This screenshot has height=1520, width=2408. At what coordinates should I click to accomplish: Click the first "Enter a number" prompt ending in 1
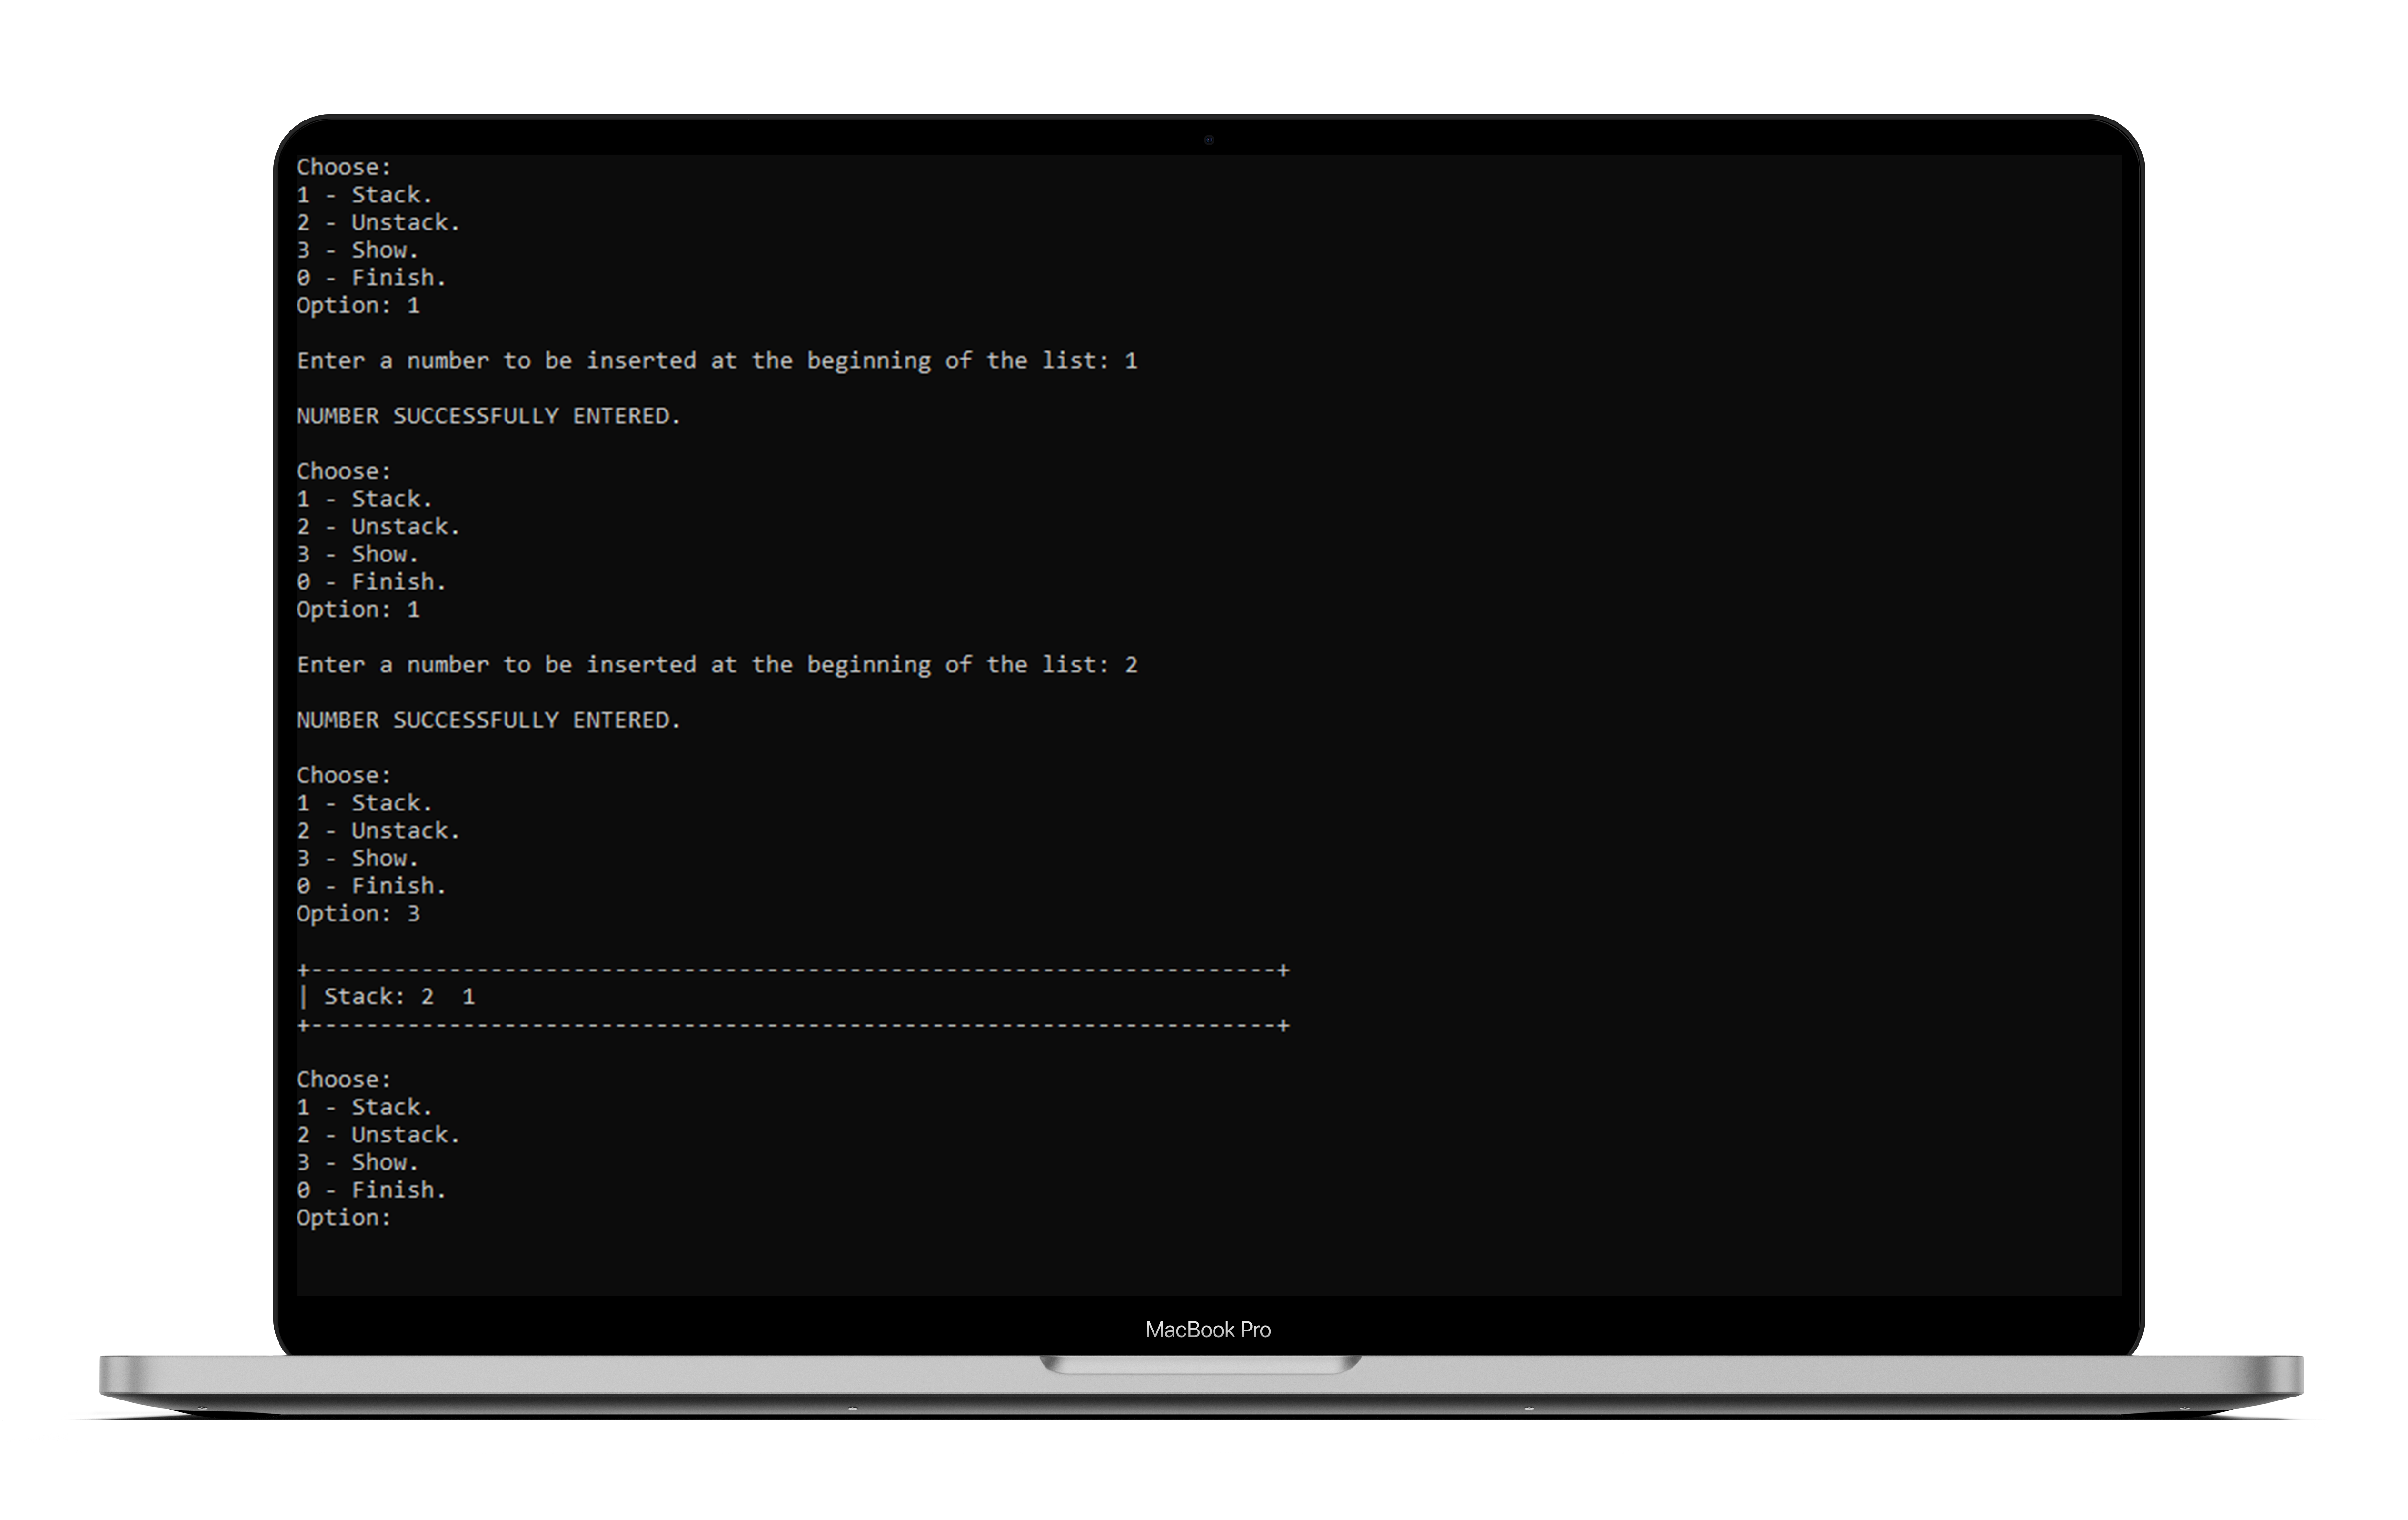coord(717,361)
